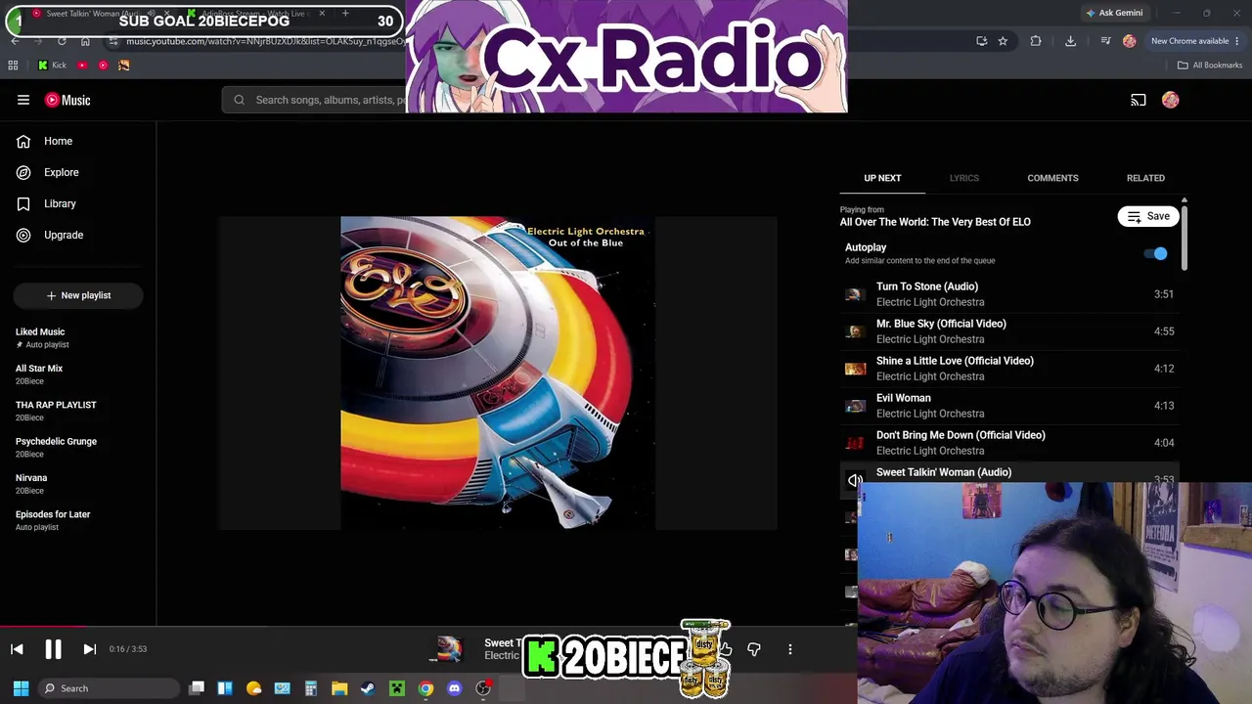Play Don't Bring Me Down from queue
Viewport: 1252px width, 704px height.
(x=1009, y=443)
